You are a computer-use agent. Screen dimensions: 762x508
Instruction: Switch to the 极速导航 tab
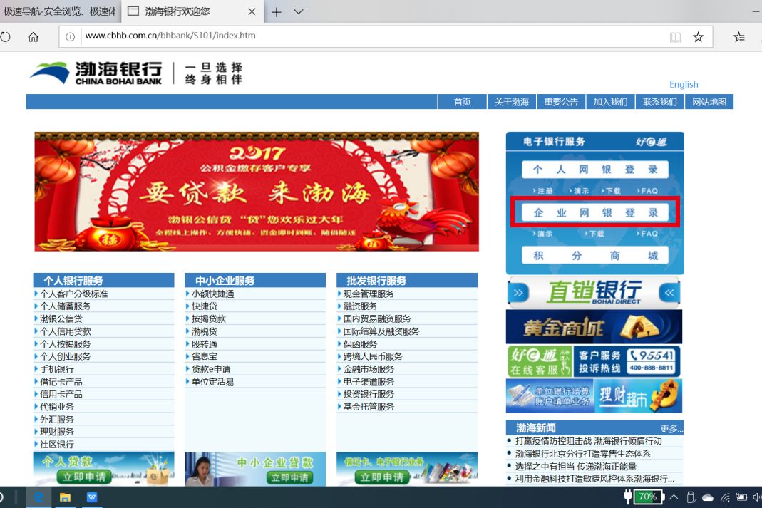pyautogui.click(x=60, y=11)
